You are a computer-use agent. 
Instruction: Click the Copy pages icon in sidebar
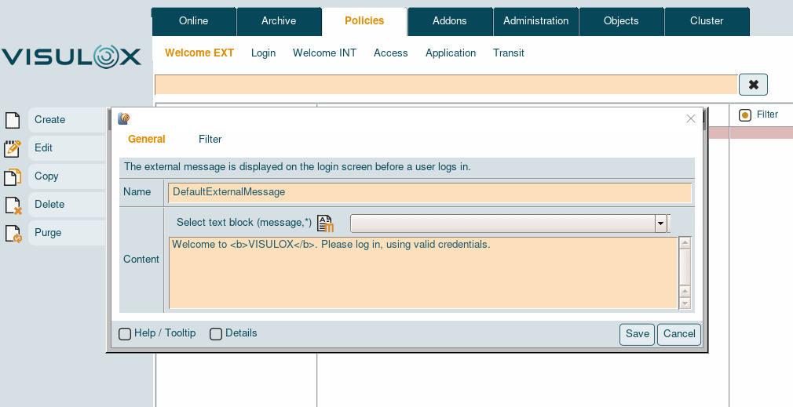pyautogui.click(x=13, y=176)
